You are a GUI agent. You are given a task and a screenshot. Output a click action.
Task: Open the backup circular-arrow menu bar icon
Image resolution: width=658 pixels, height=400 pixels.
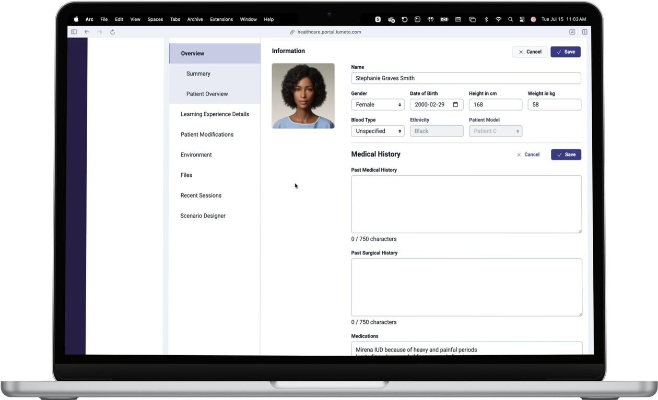click(x=404, y=19)
